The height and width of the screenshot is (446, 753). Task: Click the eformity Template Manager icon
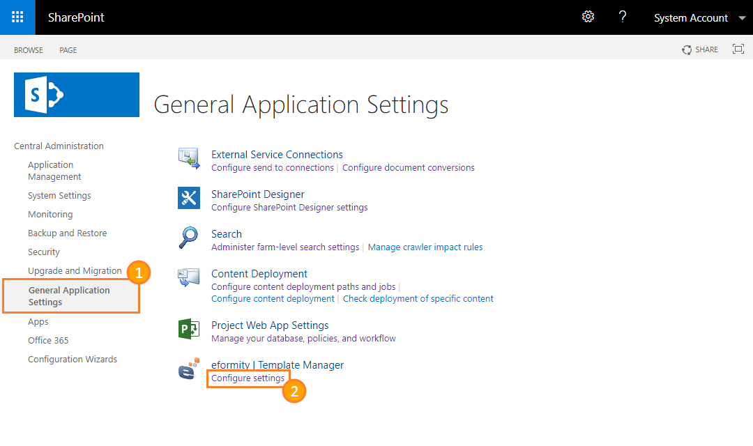pyautogui.click(x=189, y=369)
